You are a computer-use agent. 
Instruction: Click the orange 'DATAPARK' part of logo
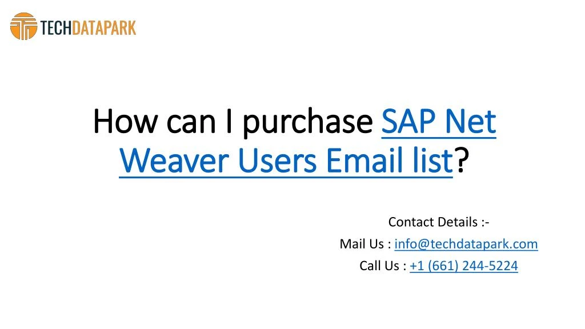[x=104, y=28]
